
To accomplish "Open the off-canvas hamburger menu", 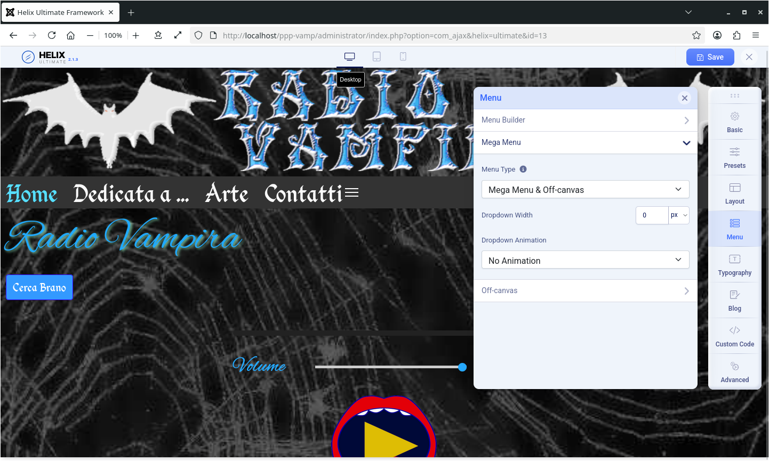I will pos(351,192).
